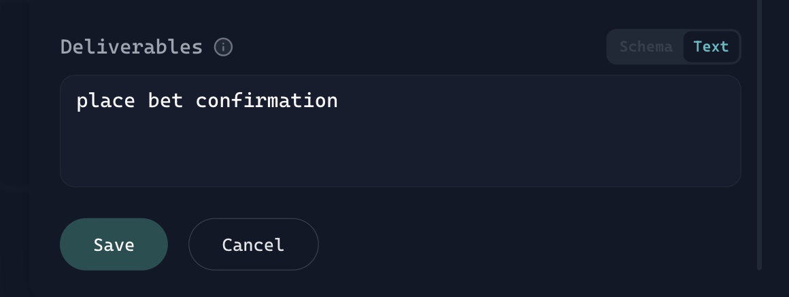
Task: Place cursor in 'place bet confirmation' text
Action: pyautogui.click(x=207, y=101)
